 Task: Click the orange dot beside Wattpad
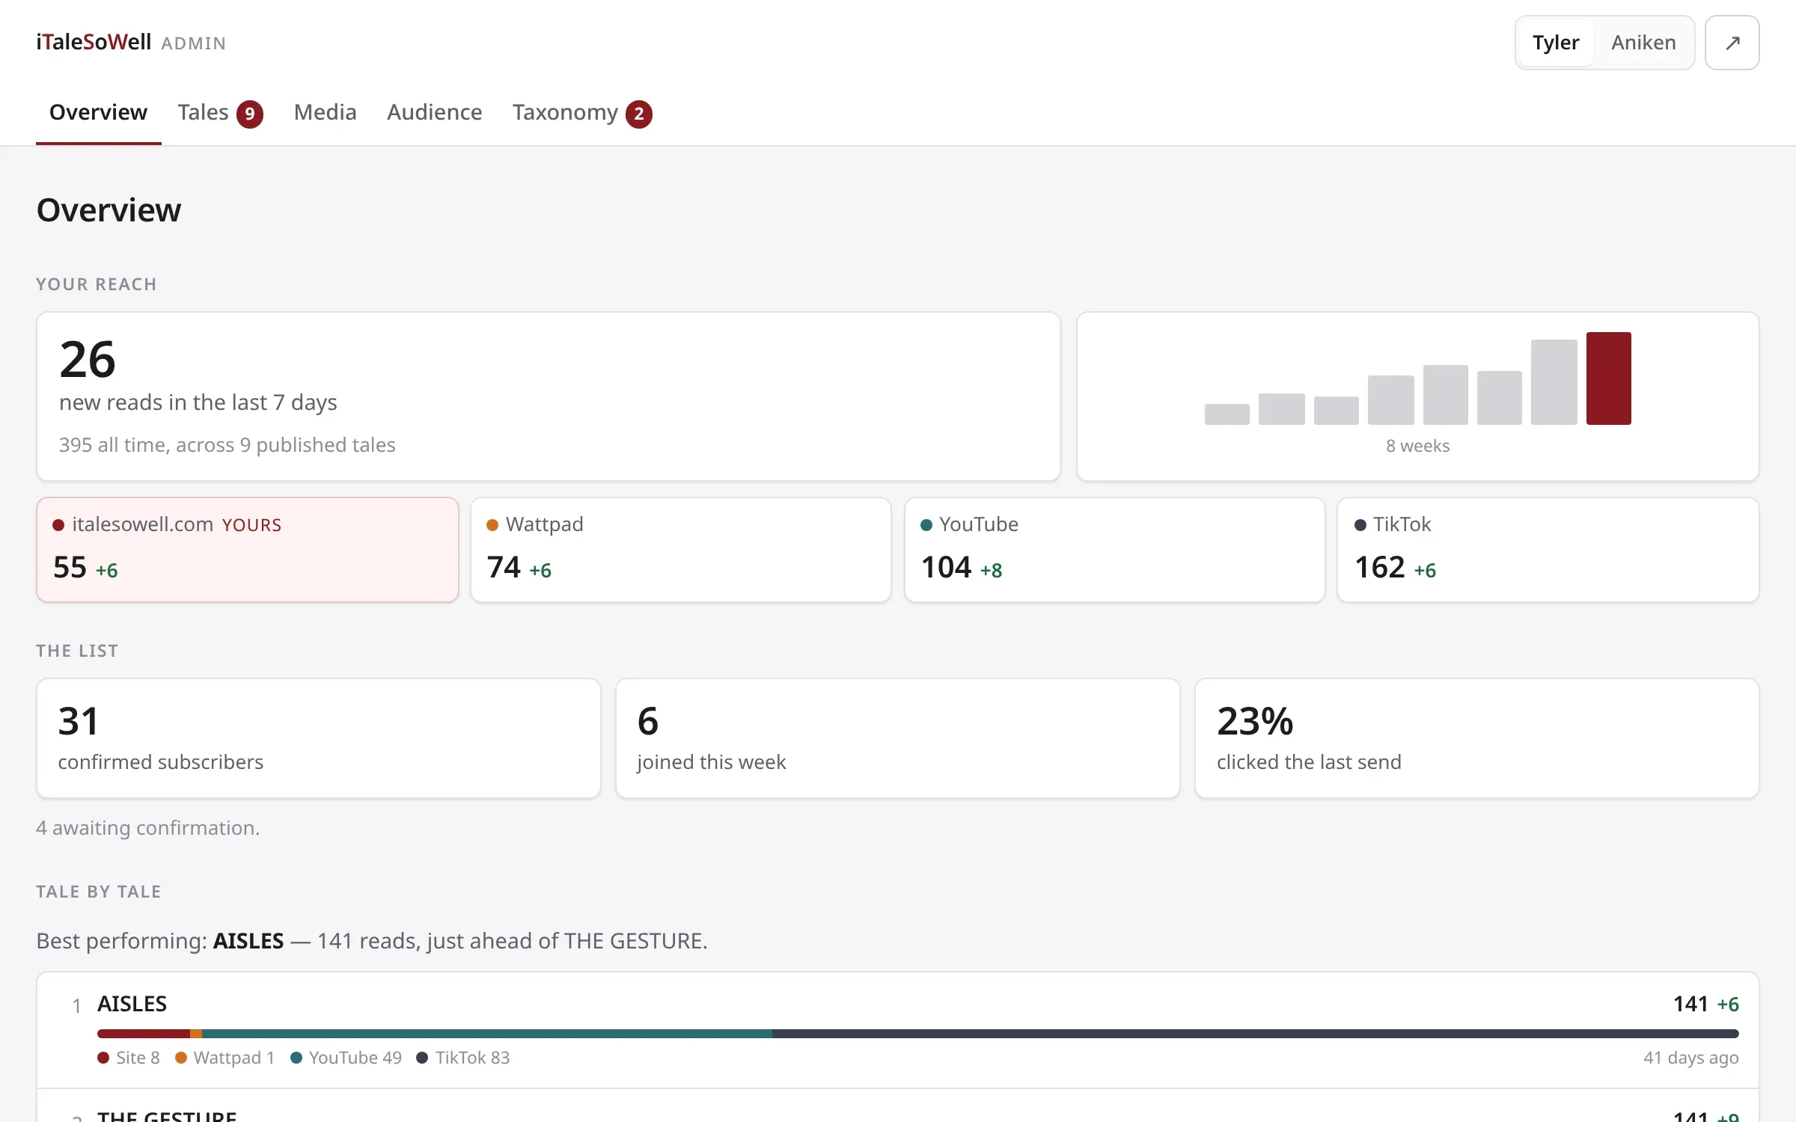492,525
